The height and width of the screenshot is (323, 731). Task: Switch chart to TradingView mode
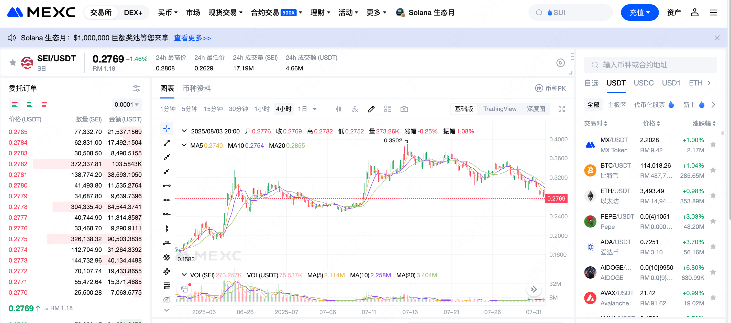[x=500, y=109]
